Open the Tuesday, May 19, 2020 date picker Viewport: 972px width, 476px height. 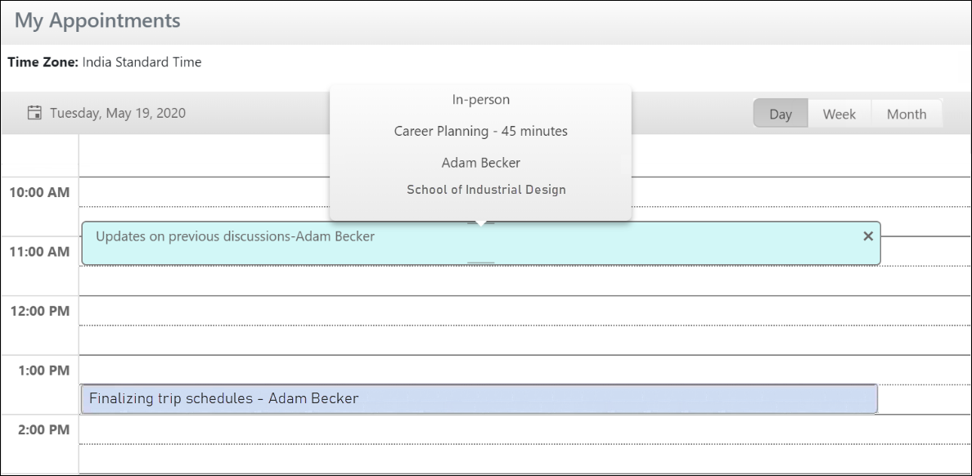coord(117,113)
